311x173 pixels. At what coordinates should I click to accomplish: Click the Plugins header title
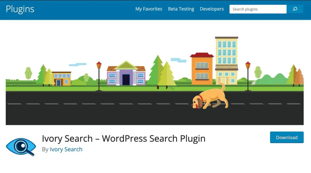point(20,9)
